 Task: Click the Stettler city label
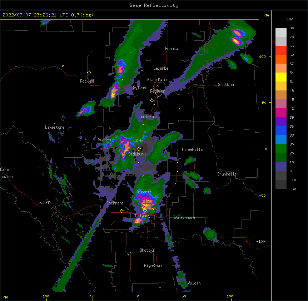227,85
